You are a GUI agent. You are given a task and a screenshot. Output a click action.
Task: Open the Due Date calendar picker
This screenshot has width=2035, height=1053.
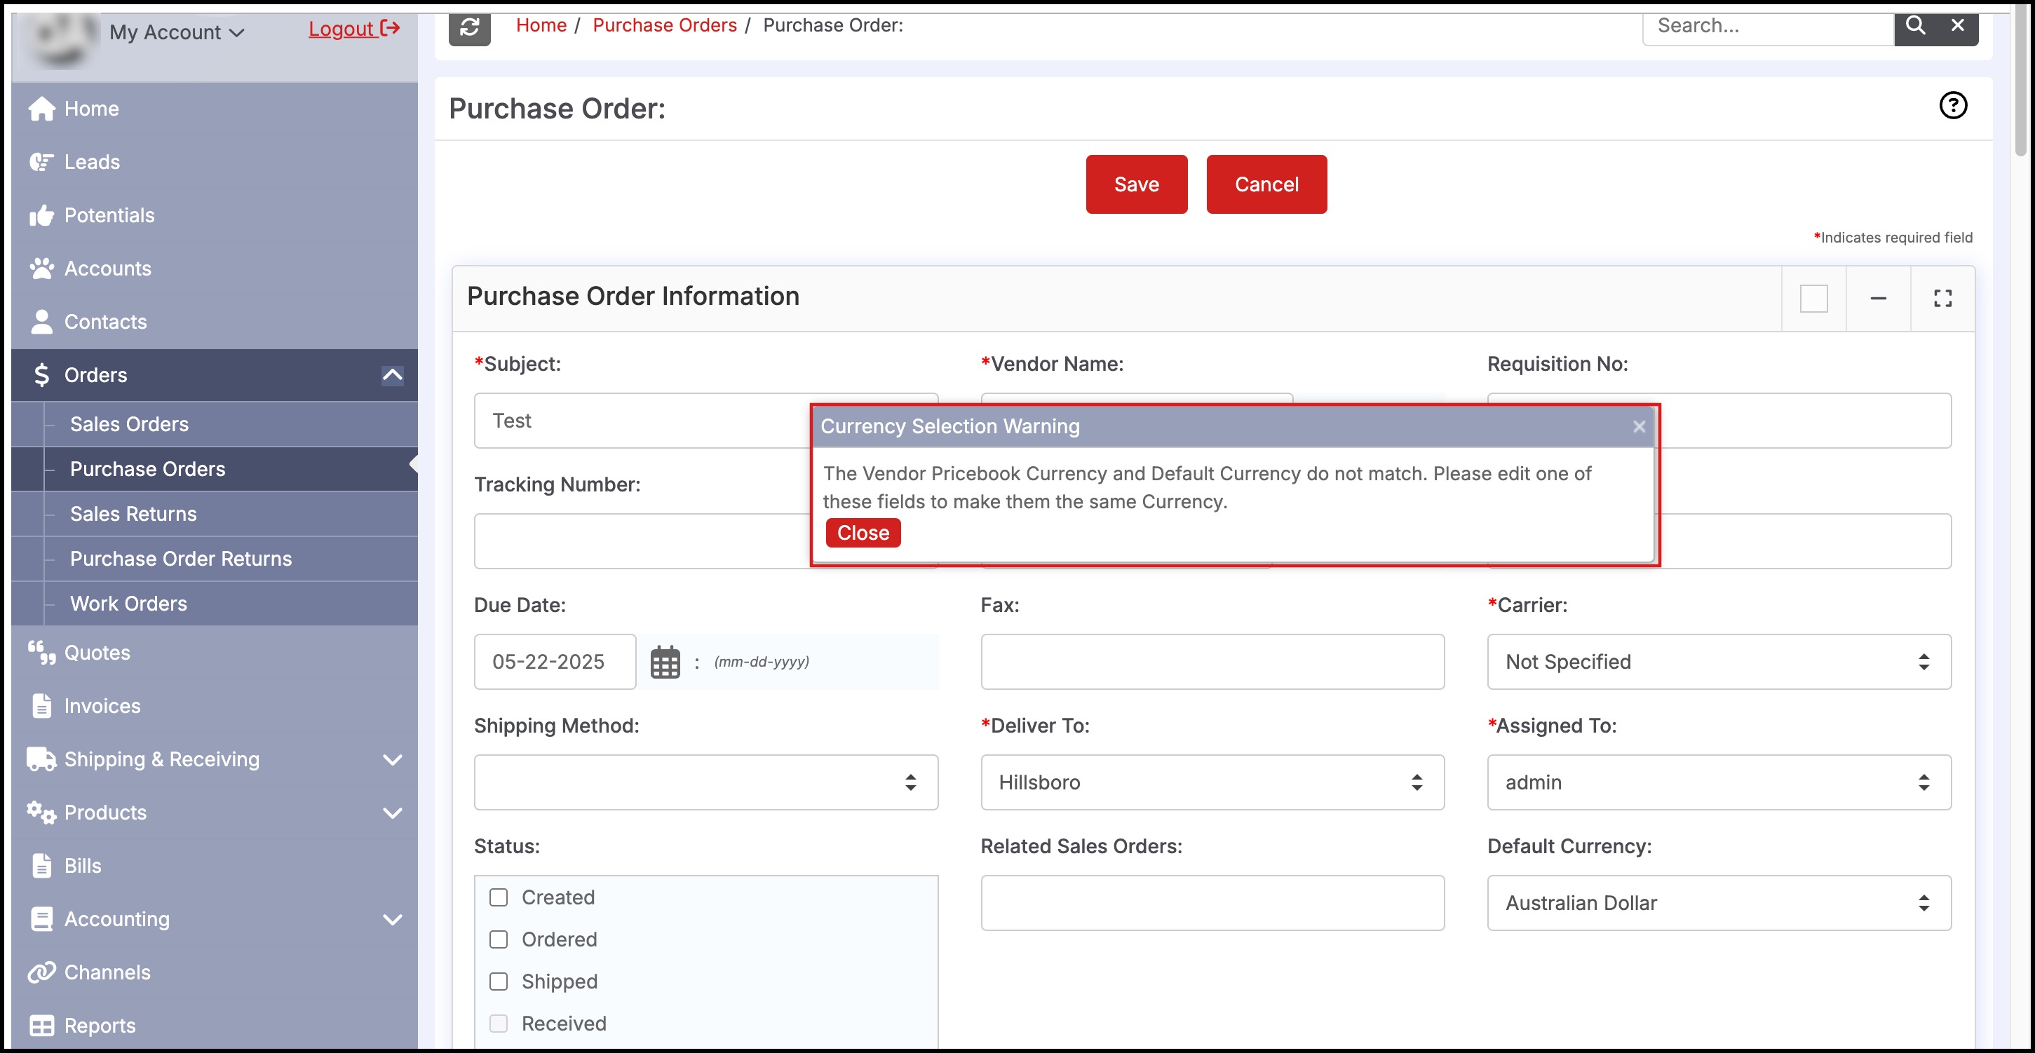[664, 662]
